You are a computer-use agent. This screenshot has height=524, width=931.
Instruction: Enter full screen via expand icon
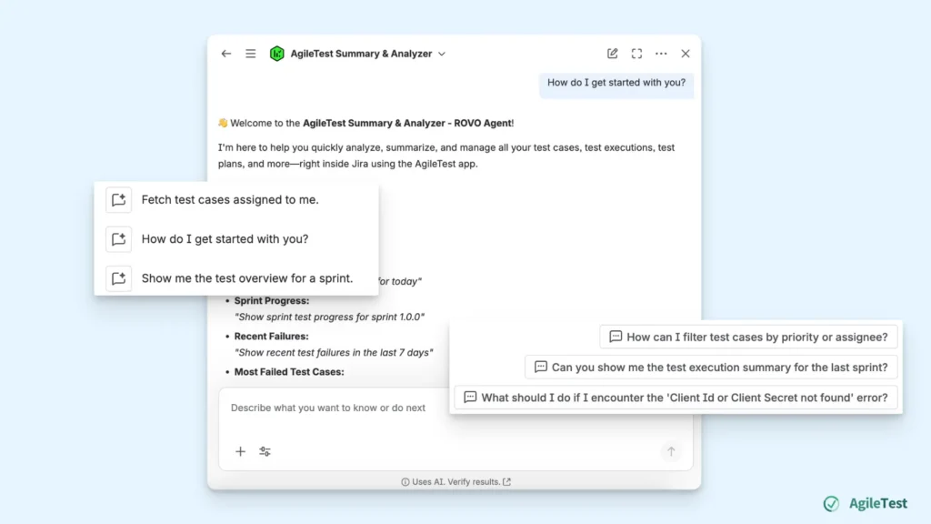[x=636, y=54]
